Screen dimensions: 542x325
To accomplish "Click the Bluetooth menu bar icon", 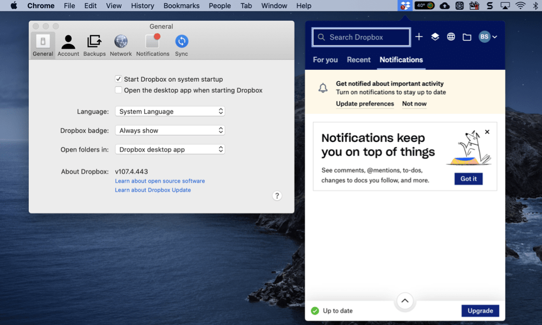I will (535, 5).
